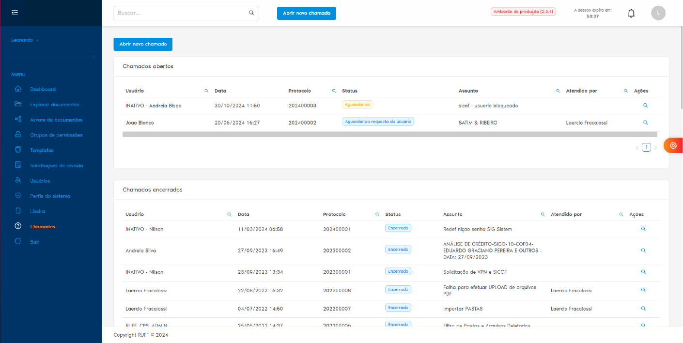Filter open tickets by Usuário search icon

(206, 91)
